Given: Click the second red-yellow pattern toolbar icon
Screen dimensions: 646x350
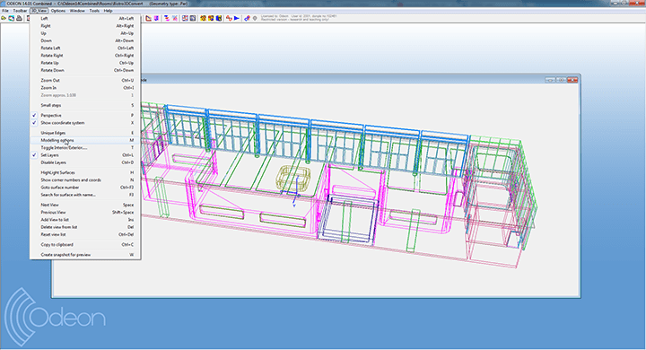Looking at the screenshot, I should point(211,18).
